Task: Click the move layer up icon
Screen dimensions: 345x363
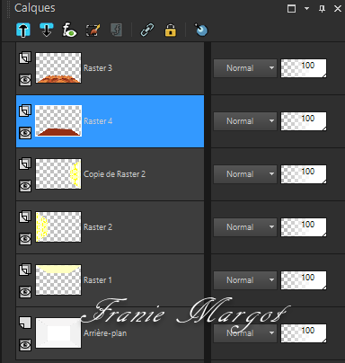Action: (23, 30)
